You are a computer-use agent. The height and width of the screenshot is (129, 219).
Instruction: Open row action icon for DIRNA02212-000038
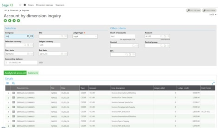(x=13, y=121)
